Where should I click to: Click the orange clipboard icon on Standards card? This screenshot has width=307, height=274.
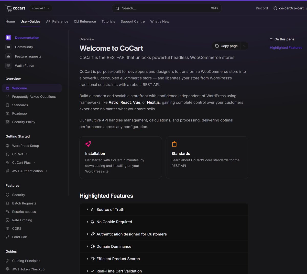pos(174,144)
